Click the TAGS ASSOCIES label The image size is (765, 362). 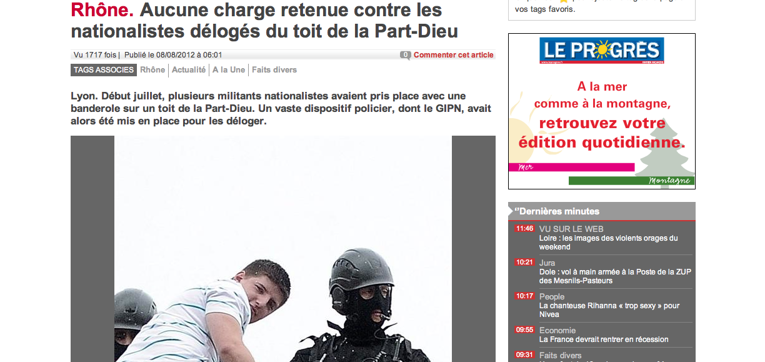tap(104, 70)
